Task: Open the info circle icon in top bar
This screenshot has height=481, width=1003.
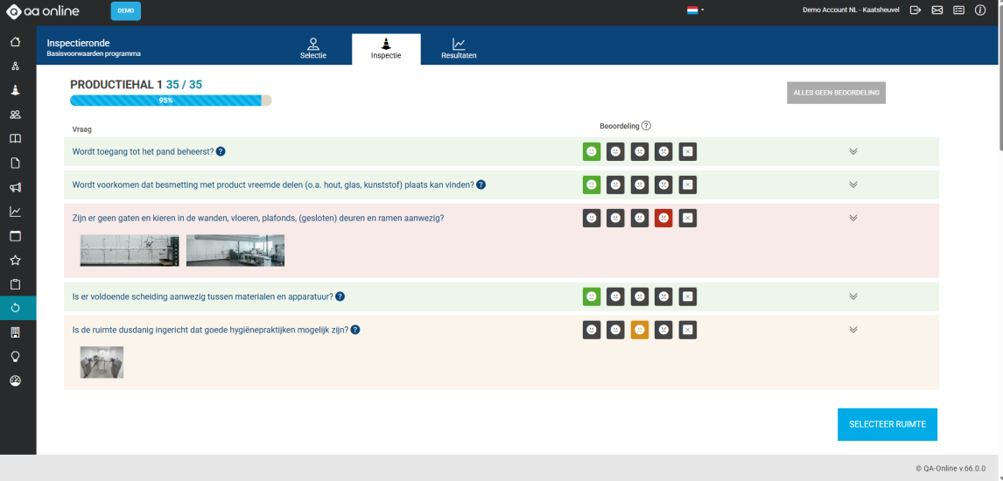Action: [980, 10]
